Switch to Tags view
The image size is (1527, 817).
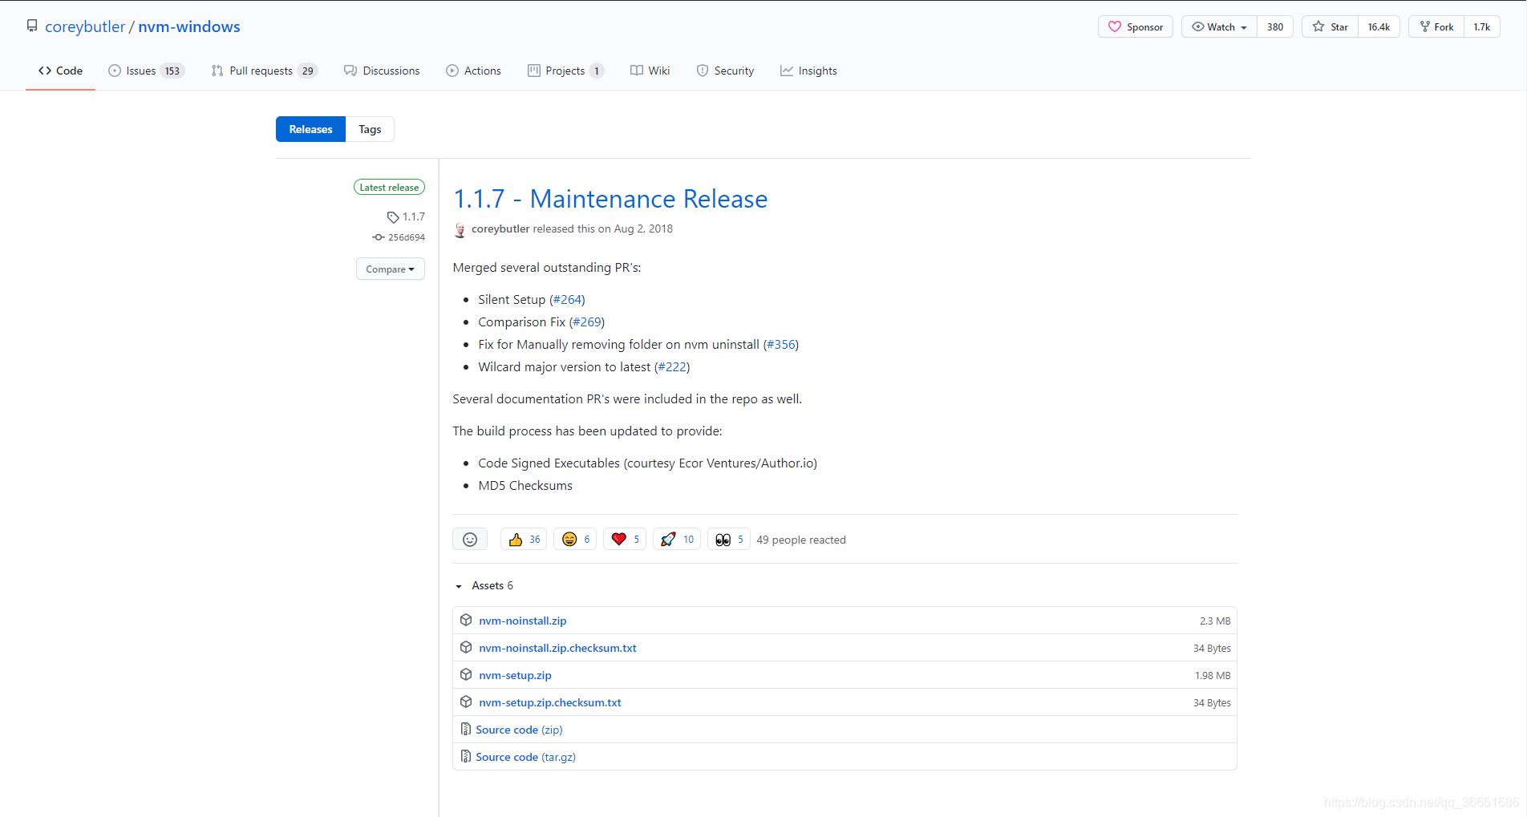tap(370, 129)
